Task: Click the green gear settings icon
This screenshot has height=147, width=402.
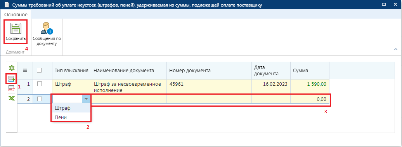Action: click(12, 68)
